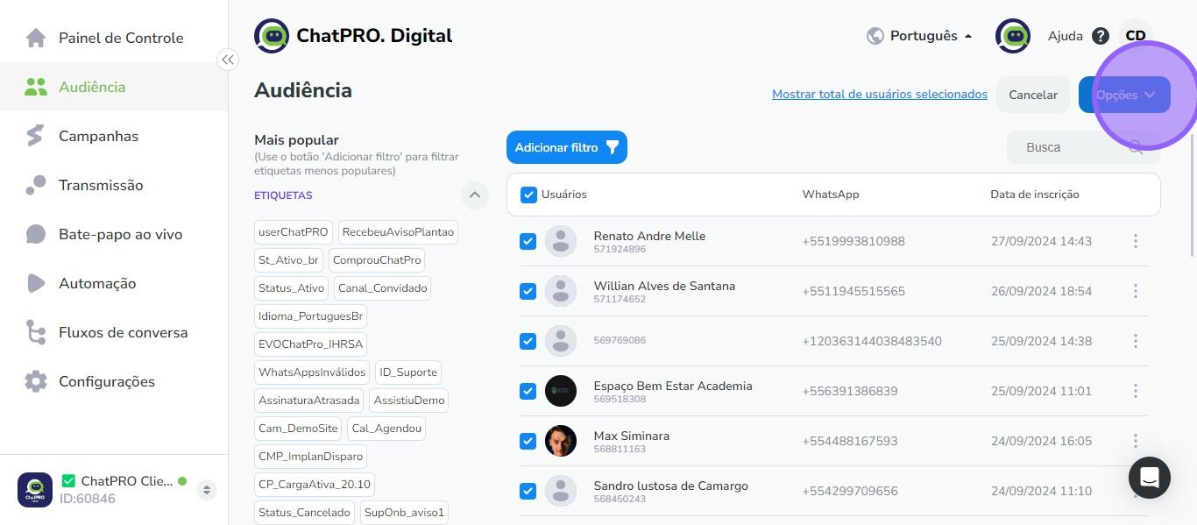Open Campanhas menu item
Viewport: 1197px width, 525px height.
(x=114, y=136)
